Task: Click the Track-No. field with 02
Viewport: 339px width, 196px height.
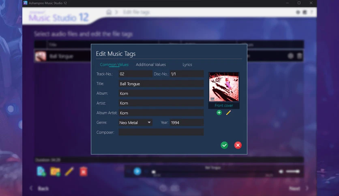Action: click(135, 74)
